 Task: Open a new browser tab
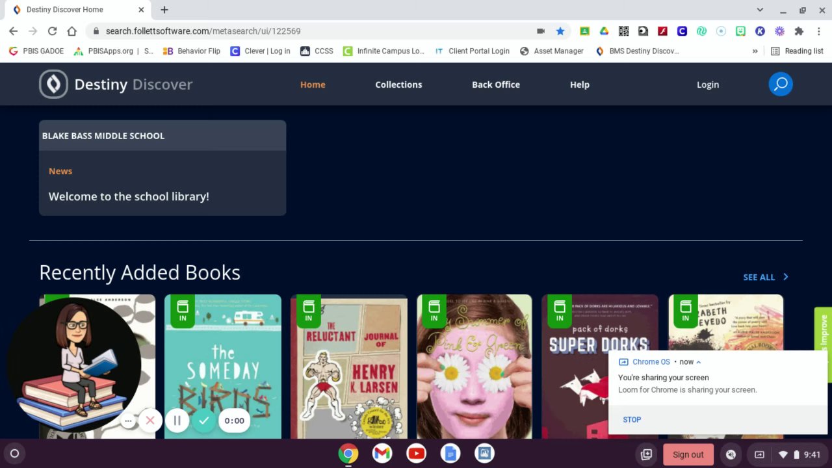point(164,10)
